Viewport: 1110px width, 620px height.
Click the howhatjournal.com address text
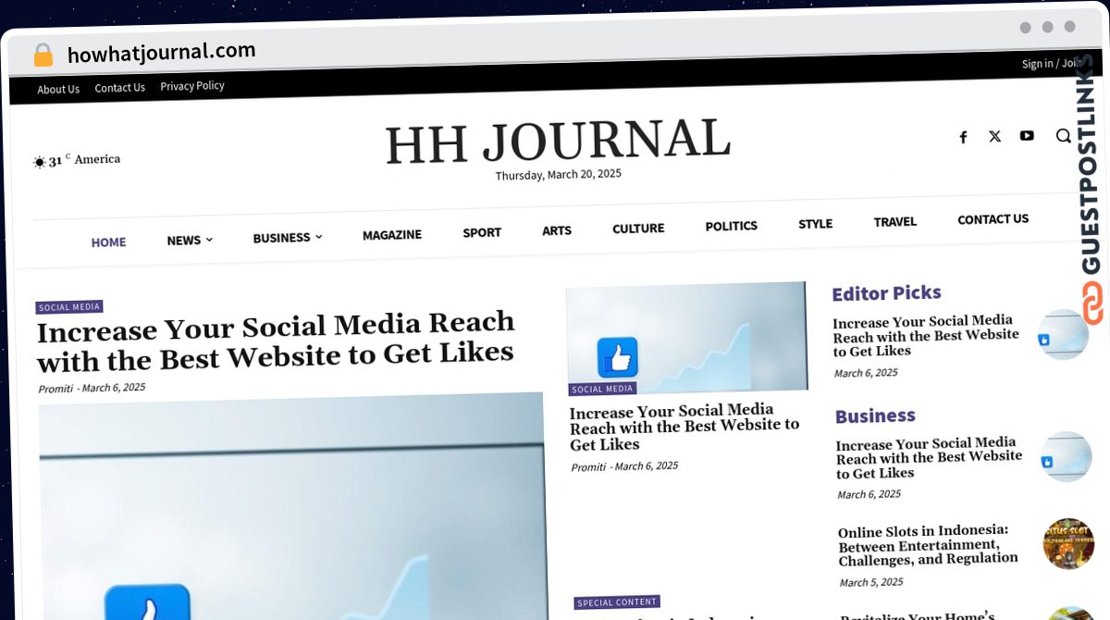coord(161,53)
